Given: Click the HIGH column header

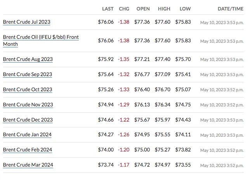Looking at the screenshot, I should click(164, 9).
